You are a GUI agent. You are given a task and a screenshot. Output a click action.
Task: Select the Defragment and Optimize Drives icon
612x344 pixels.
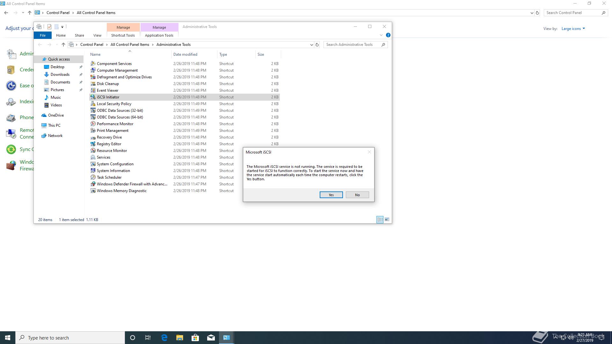coord(93,77)
